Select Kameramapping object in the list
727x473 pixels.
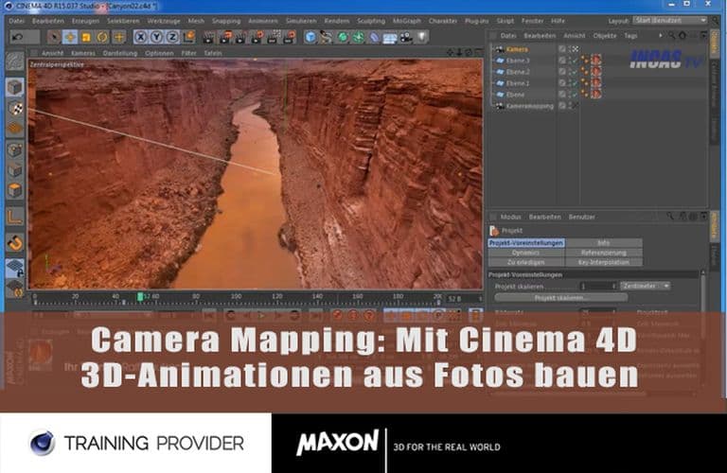click(530, 106)
